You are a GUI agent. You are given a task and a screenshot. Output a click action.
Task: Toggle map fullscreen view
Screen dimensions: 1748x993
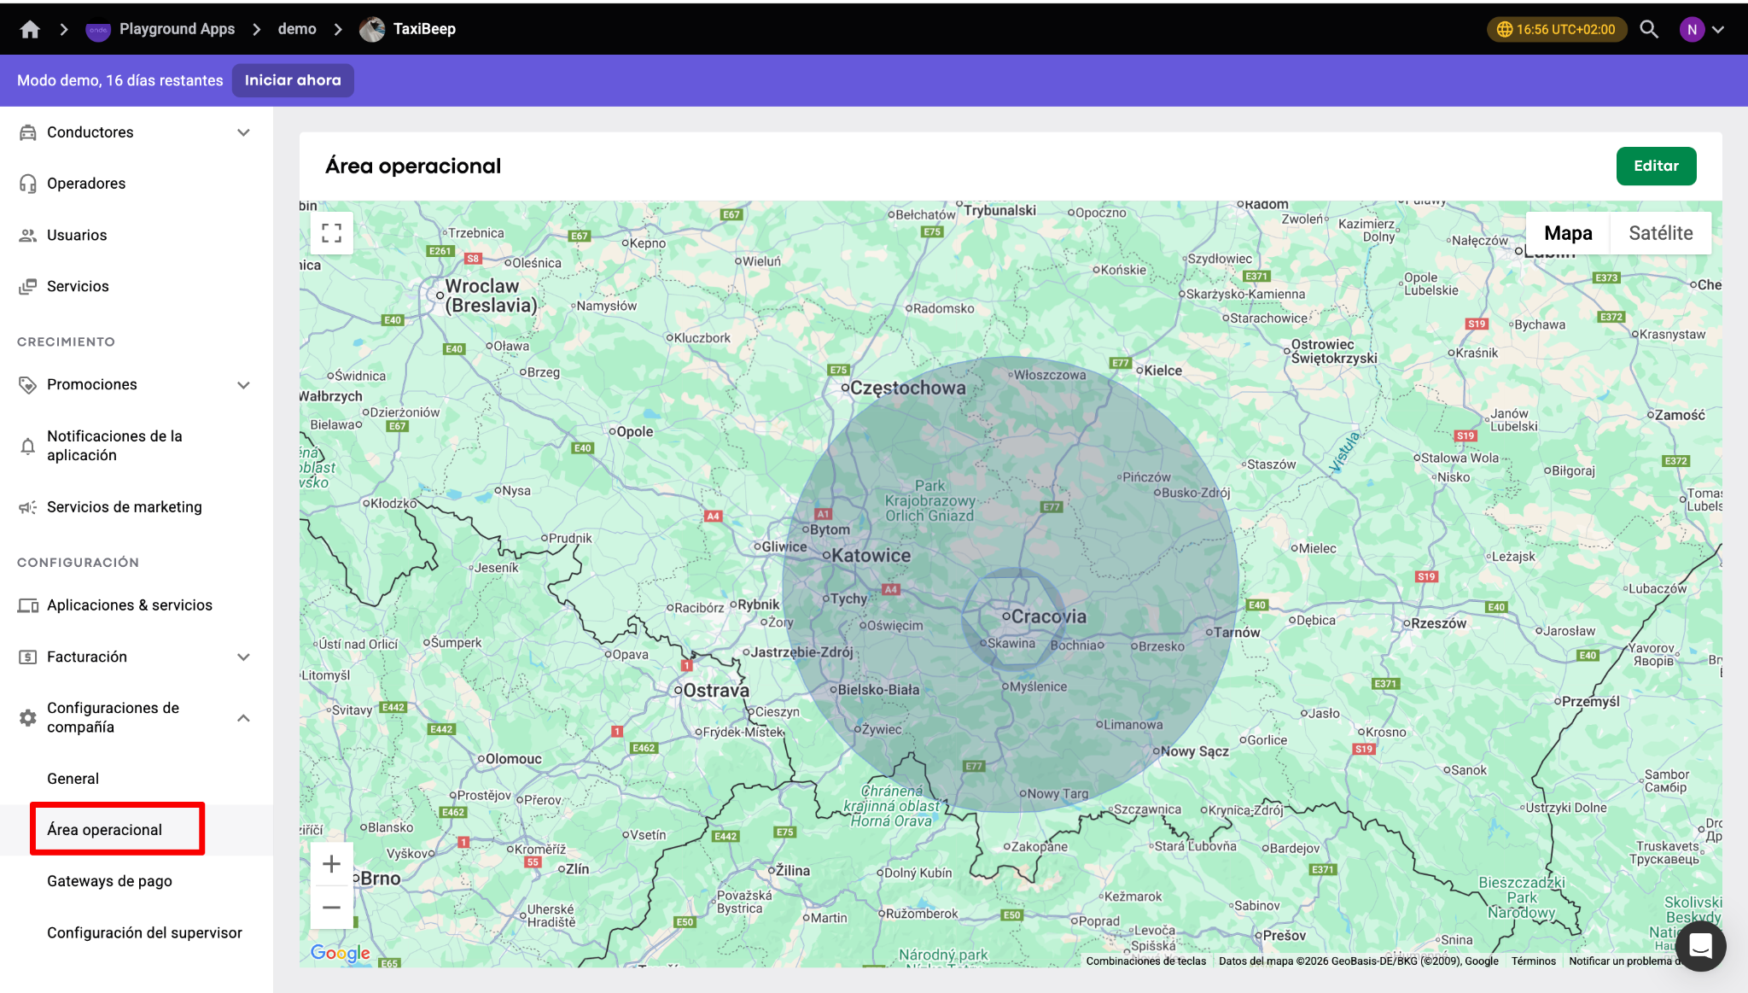pos(332,233)
